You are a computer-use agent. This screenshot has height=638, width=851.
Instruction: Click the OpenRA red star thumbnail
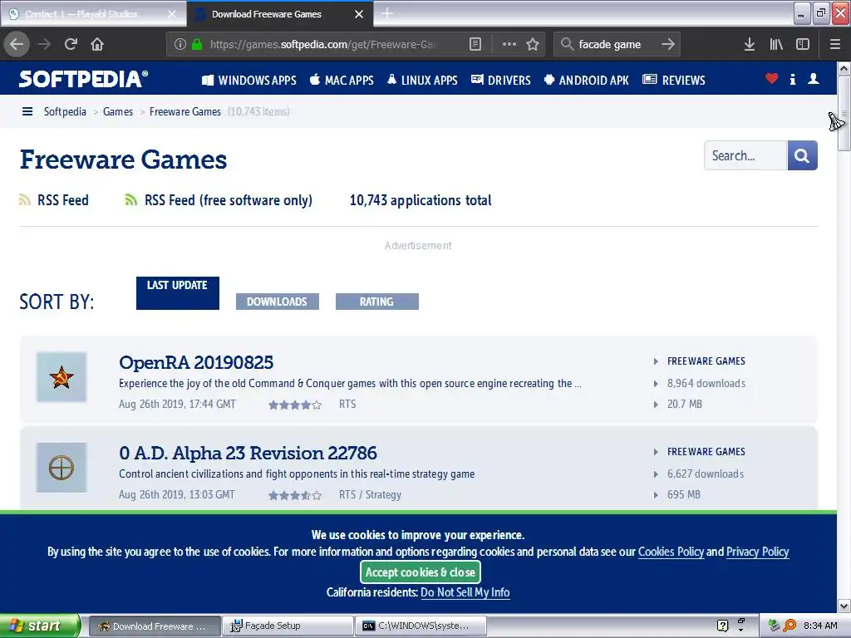pyautogui.click(x=61, y=377)
